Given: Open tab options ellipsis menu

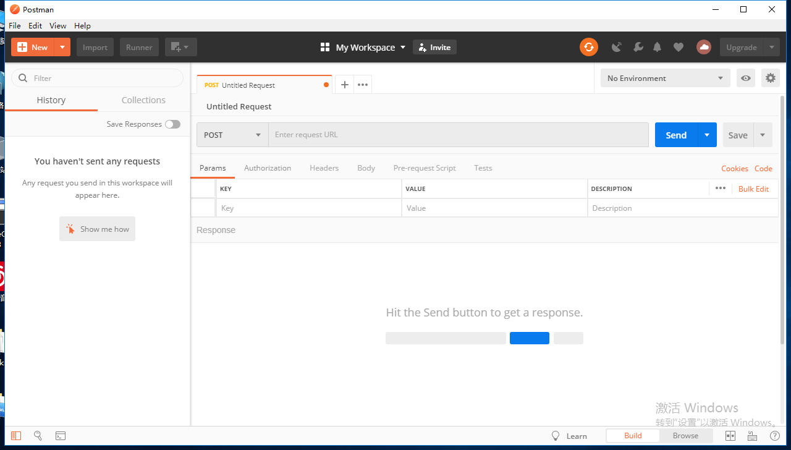Looking at the screenshot, I should [x=363, y=85].
